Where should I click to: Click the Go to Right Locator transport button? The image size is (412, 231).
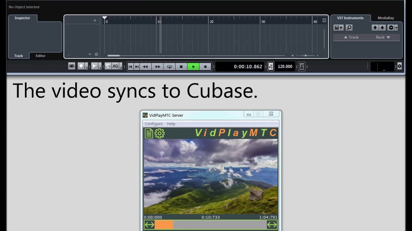[x=137, y=66]
